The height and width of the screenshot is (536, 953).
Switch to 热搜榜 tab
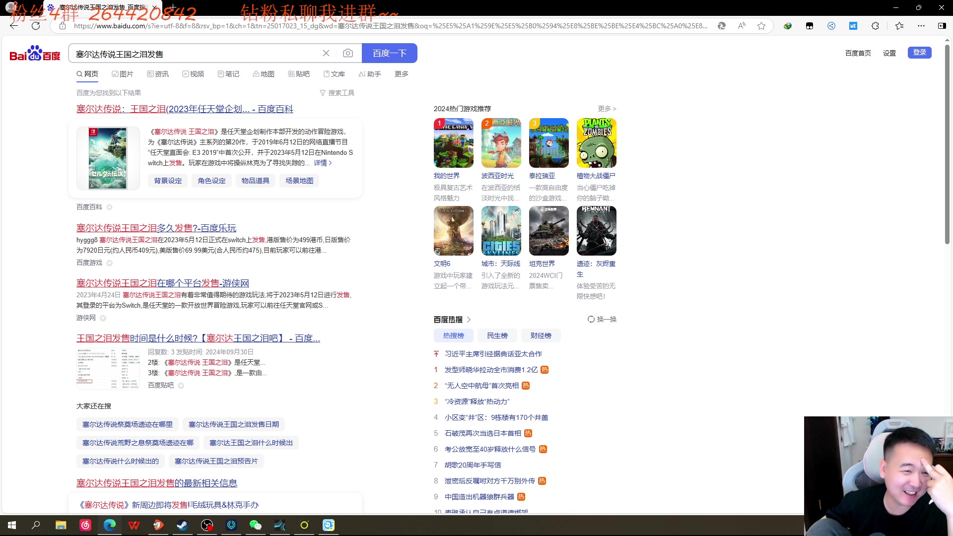[x=454, y=335]
